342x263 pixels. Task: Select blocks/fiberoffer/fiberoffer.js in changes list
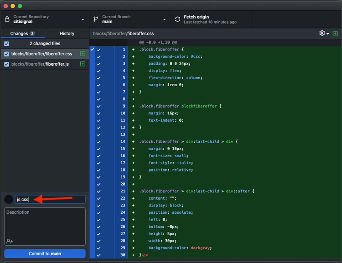pyautogui.click(x=45, y=64)
